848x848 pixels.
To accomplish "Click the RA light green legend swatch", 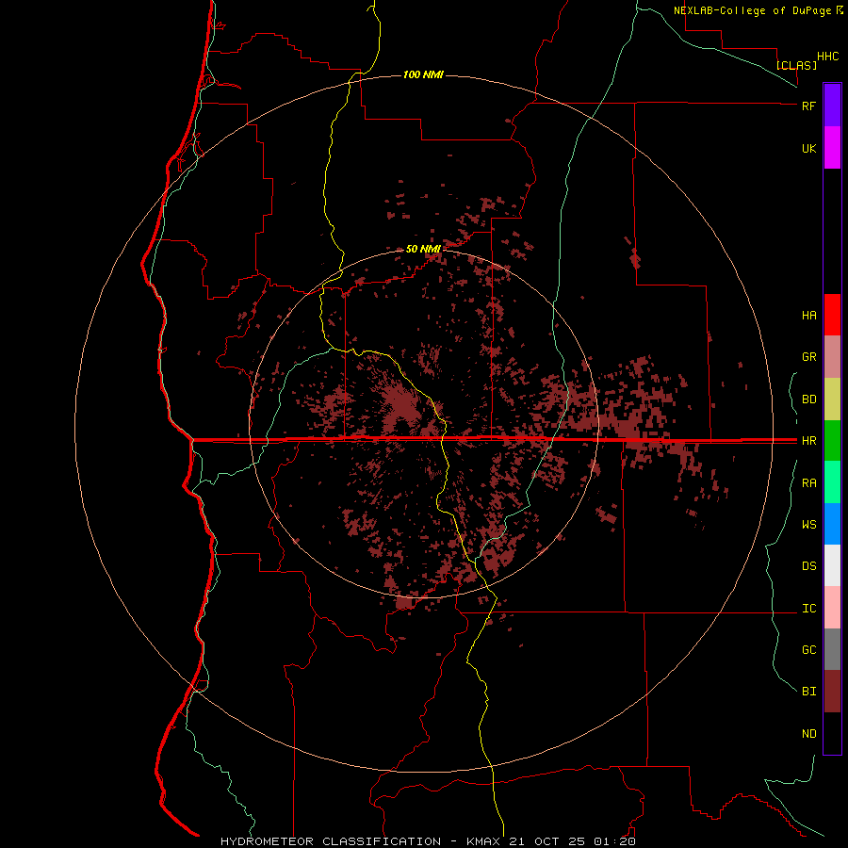I will coord(832,482).
